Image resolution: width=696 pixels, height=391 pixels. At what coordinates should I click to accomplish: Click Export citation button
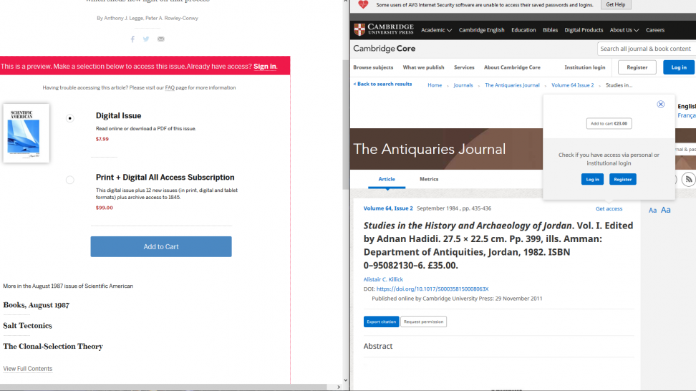pyautogui.click(x=381, y=322)
